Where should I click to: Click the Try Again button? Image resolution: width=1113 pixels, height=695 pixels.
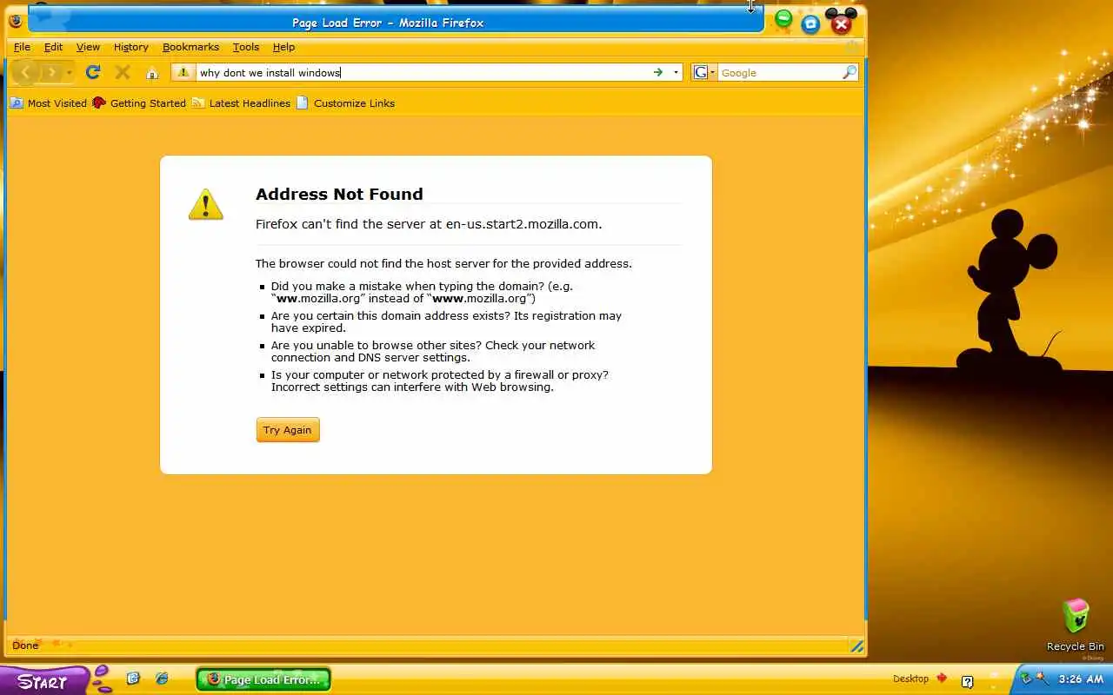pos(288,430)
